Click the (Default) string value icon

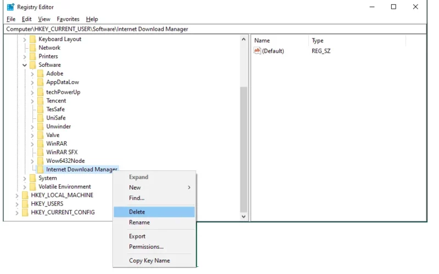[257, 50]
